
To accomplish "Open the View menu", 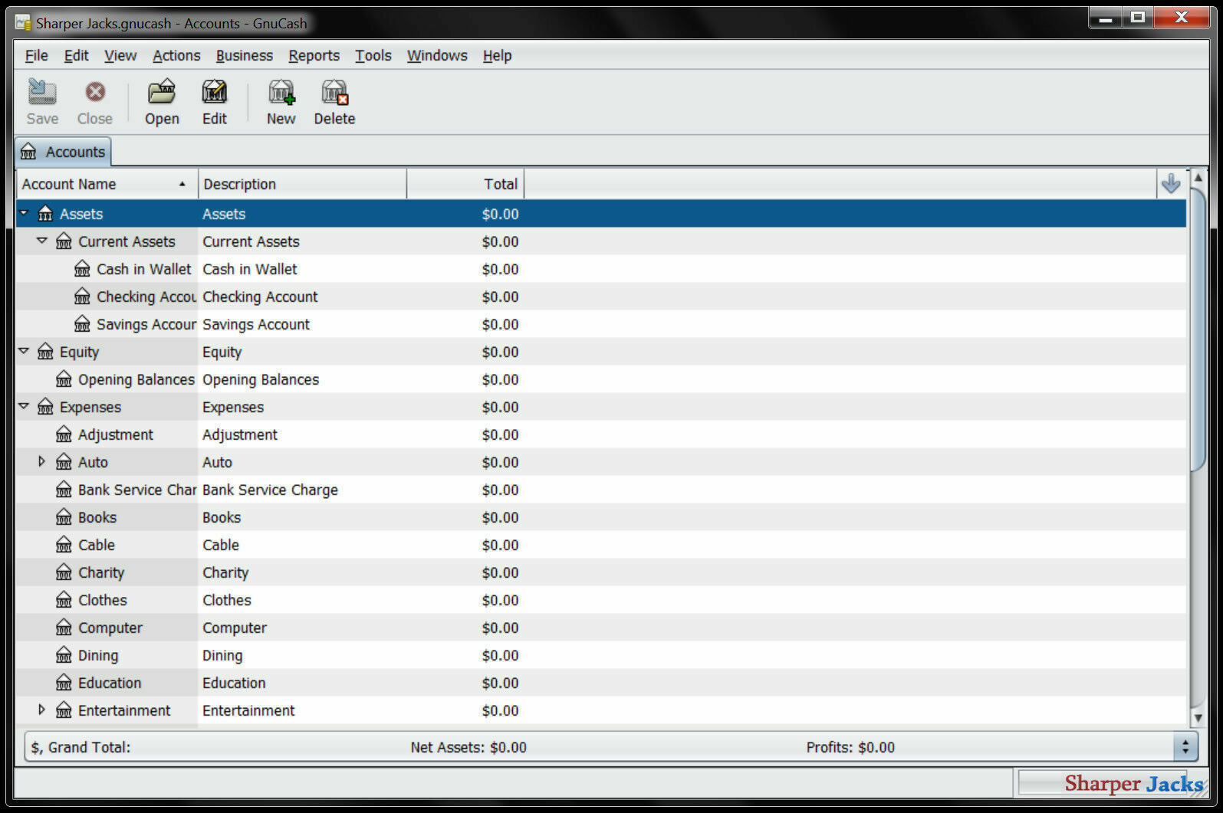I will point(120,55).
